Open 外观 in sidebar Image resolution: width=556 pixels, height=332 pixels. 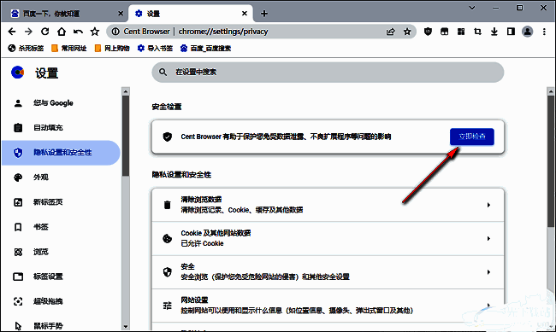tap(61, 178)
